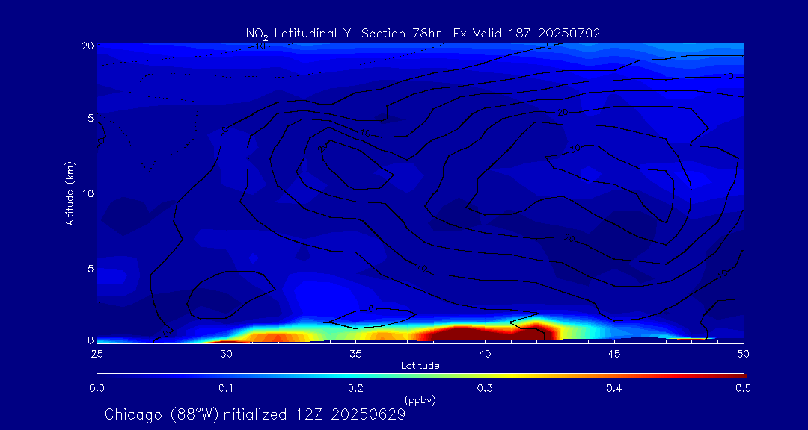The width and height of the screenshot is (808, 430).
Task: Click the latitude axis tick label '40'
Action: (485, 354)
